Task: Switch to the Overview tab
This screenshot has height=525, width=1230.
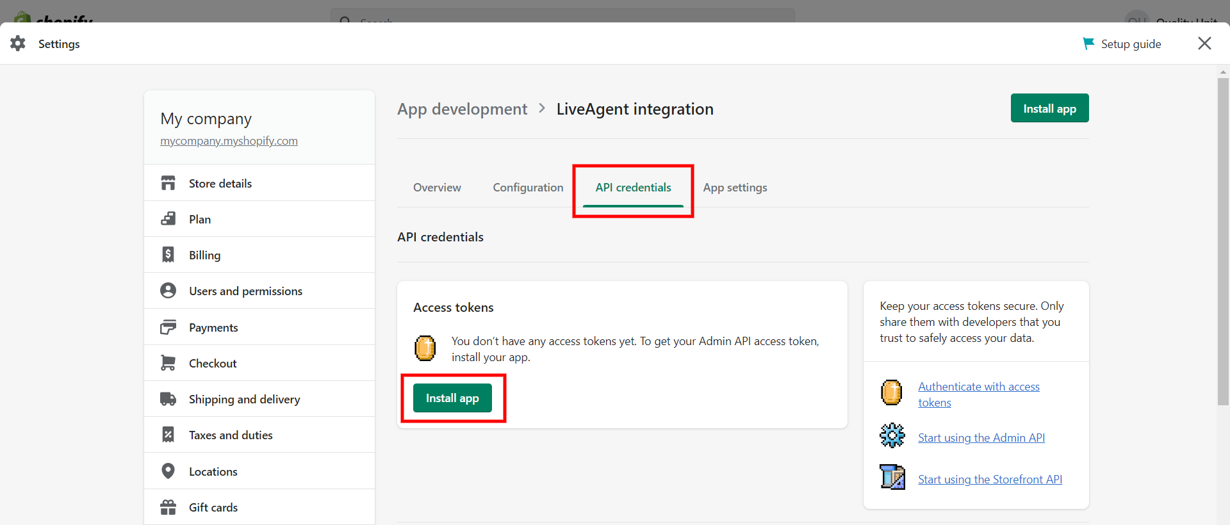Action: click(x=437, y=188)
